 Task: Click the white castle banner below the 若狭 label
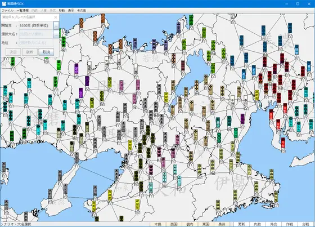[x=136, y=69]
